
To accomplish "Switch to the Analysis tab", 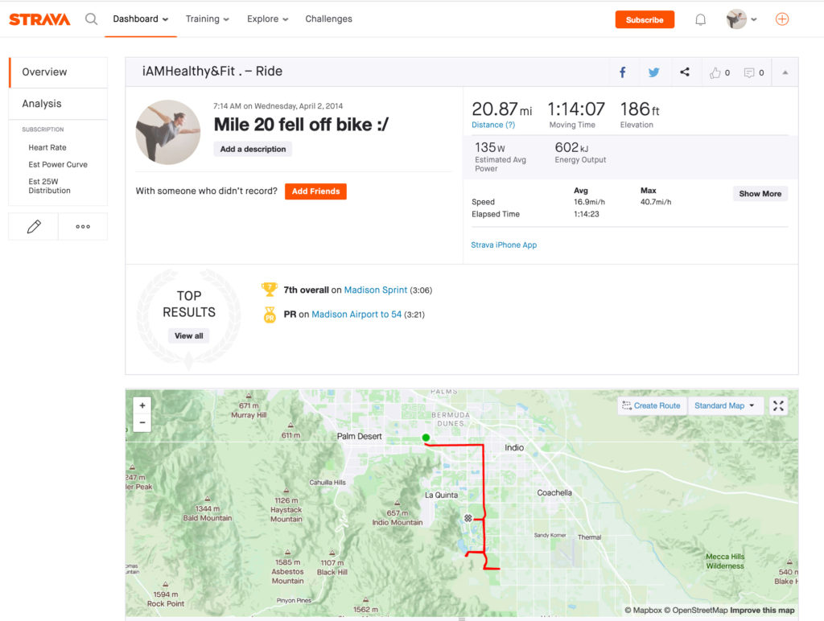I will coord(42,104).
